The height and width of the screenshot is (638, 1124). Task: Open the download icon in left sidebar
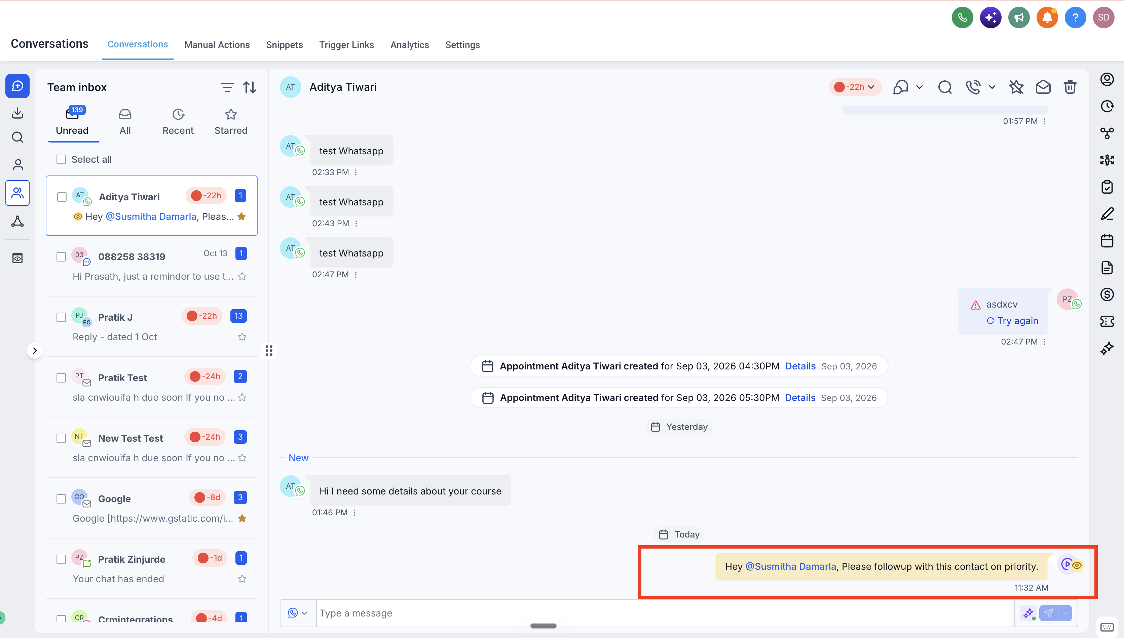(x=17, y=113)
